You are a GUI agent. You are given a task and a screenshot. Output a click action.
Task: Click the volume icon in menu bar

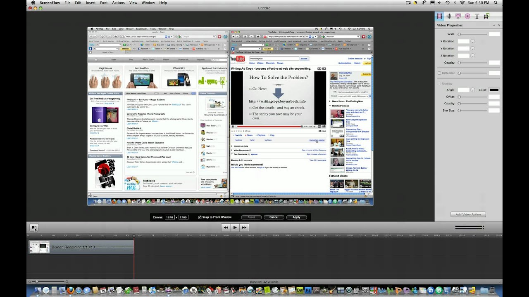click(x=439, y=2)
